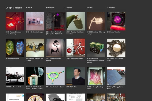Screen dimensions: 152x101
Task: Open the About menu item
Action: [29, 8]
